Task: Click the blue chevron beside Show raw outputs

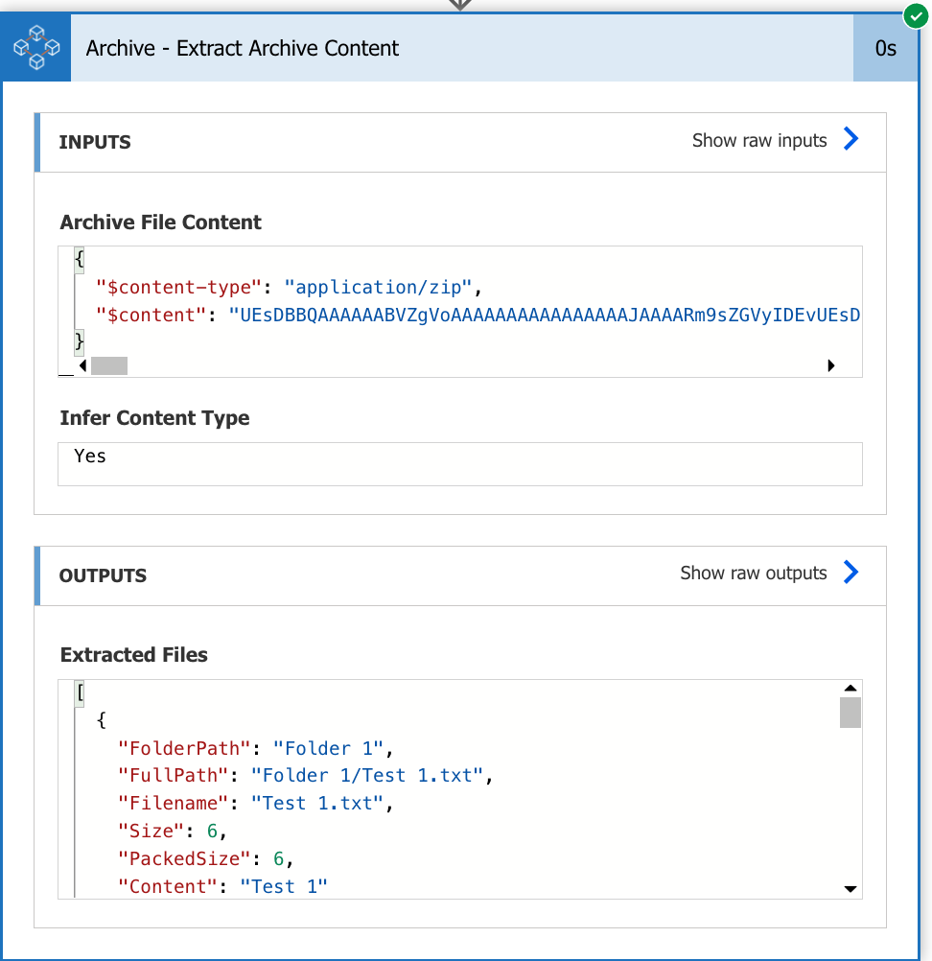Action: [x=850, y=573]
